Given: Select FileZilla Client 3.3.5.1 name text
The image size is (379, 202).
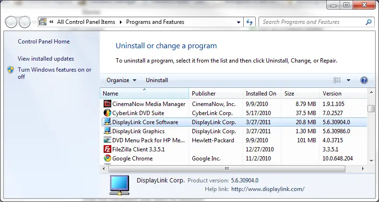Looking at the screenshot, I should click(139, 149).
